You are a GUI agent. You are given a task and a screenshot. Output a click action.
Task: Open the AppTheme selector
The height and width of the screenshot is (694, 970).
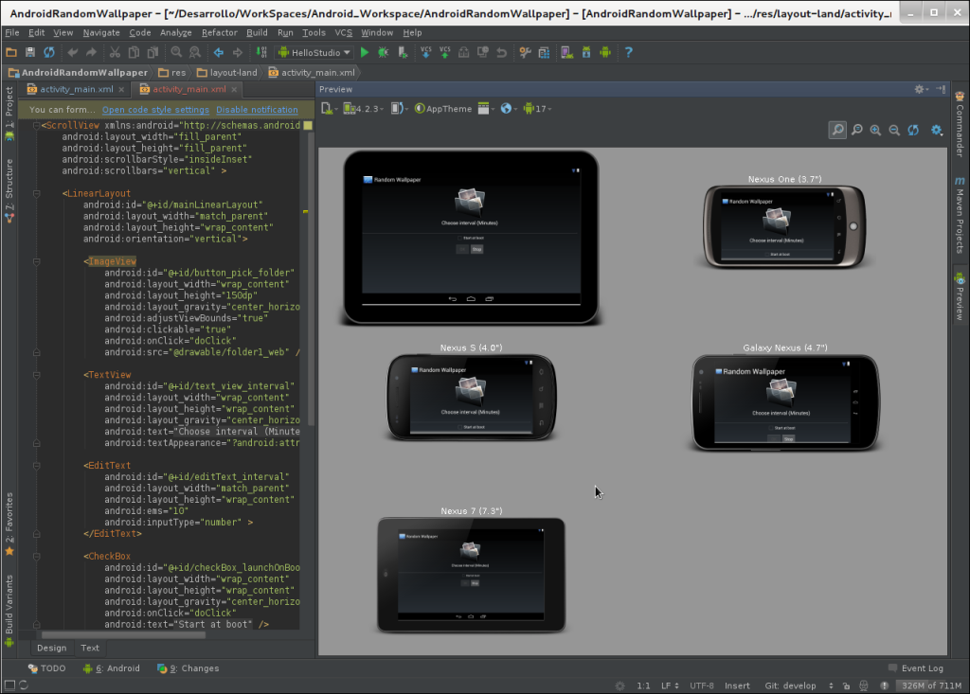click(443, 109)
